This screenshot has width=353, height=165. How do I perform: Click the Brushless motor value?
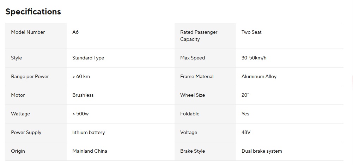point(83,95)
